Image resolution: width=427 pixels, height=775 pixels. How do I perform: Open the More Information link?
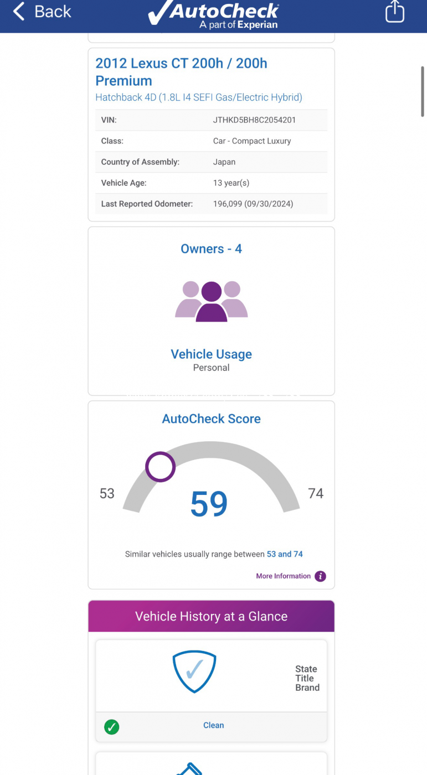coord(283,576)
